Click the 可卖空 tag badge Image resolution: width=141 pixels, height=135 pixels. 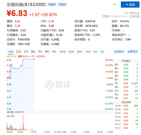point(62,4)
